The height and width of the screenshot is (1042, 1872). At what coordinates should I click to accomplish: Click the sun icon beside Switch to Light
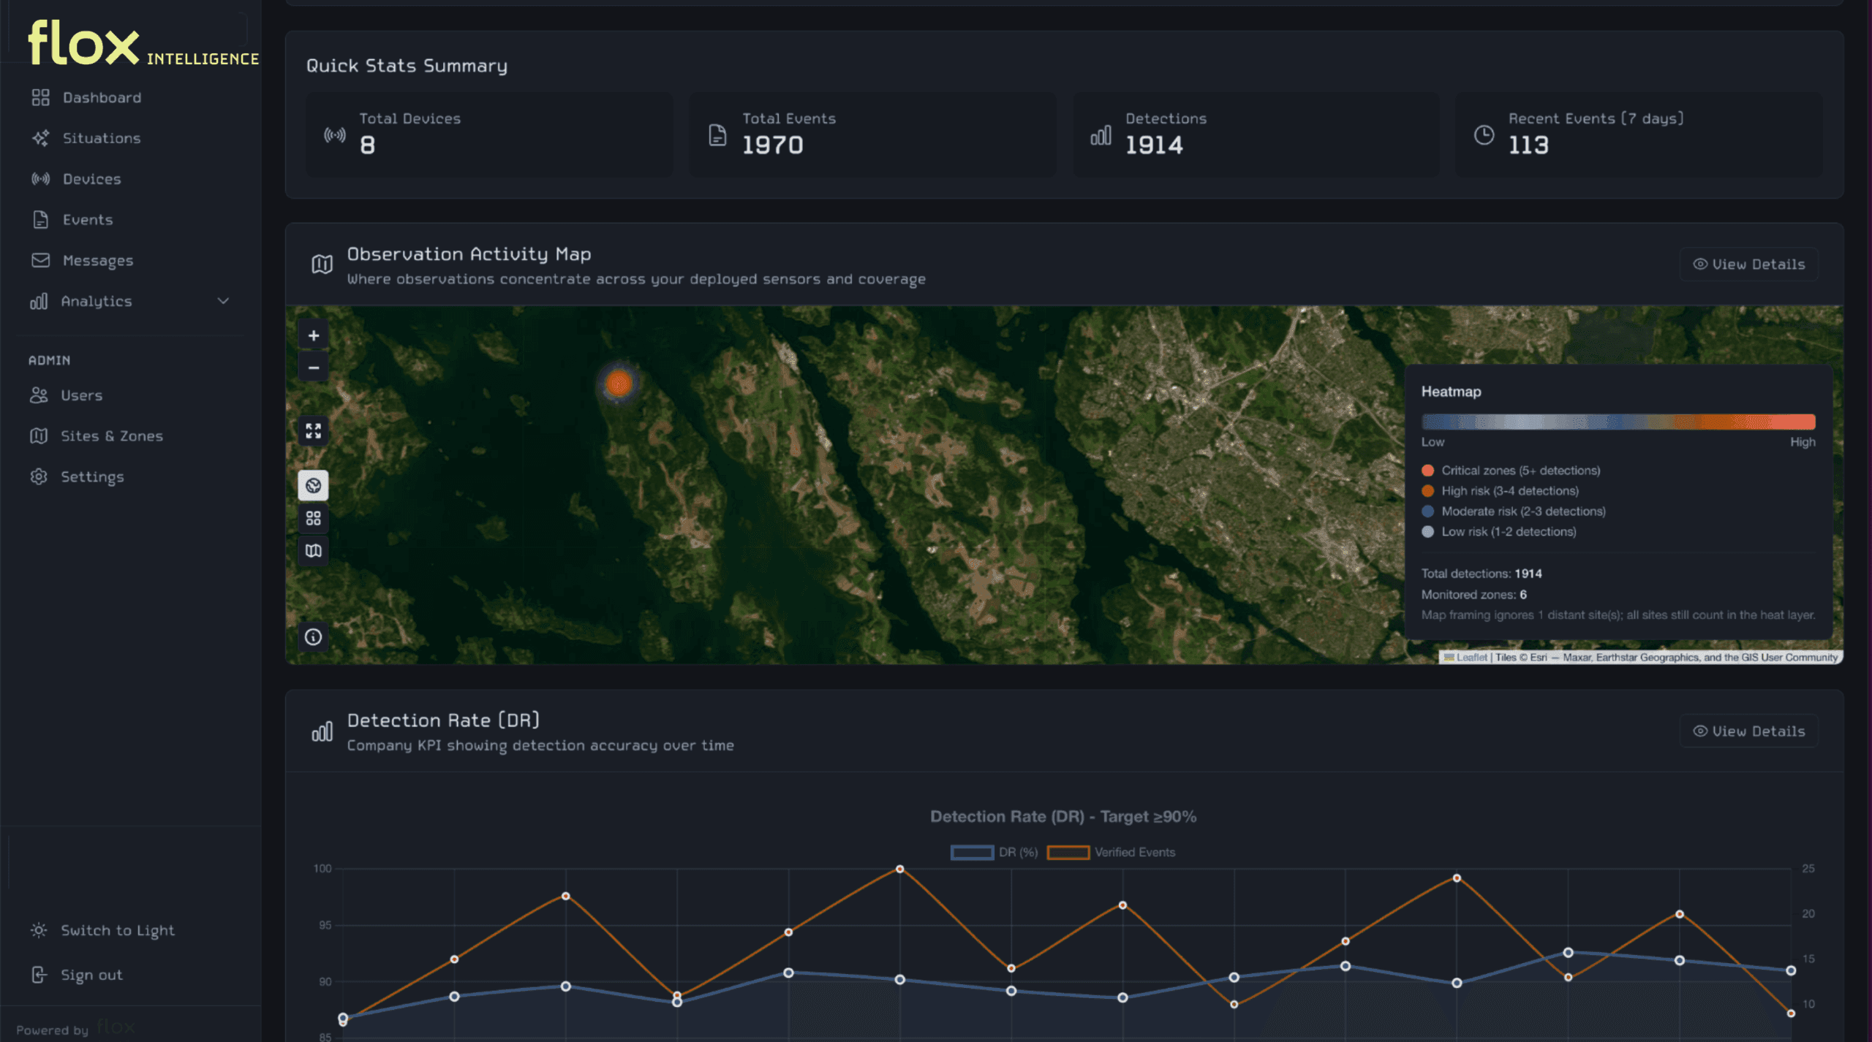[x=39, y=930]
